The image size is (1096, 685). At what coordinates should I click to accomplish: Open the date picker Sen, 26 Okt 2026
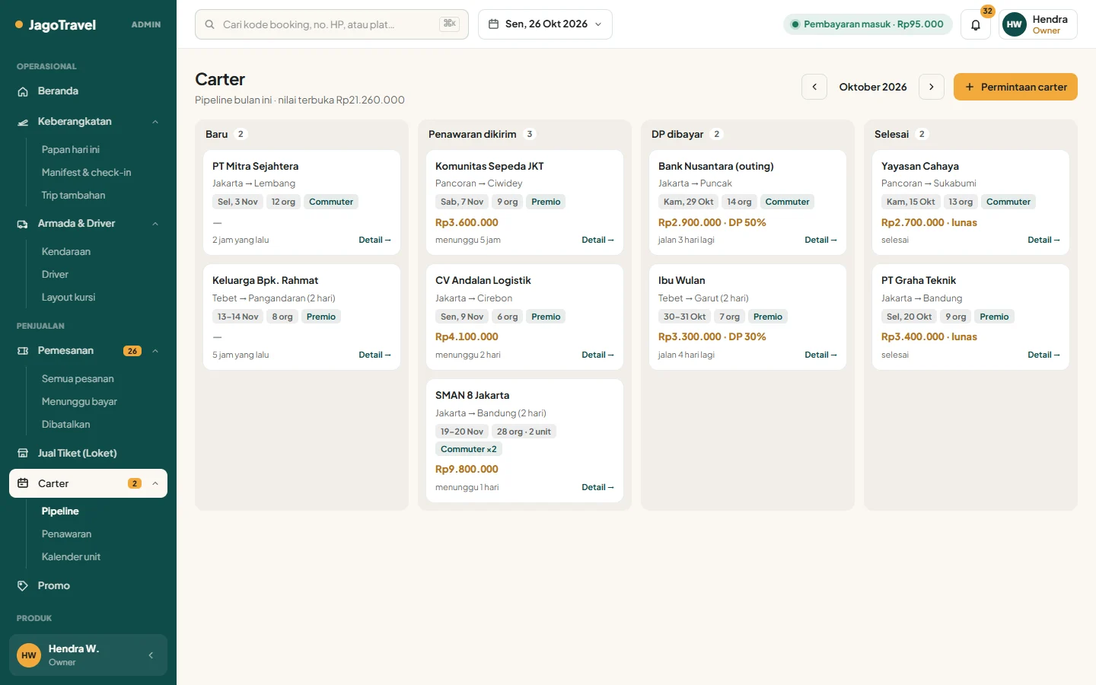[x=545, y=24]
